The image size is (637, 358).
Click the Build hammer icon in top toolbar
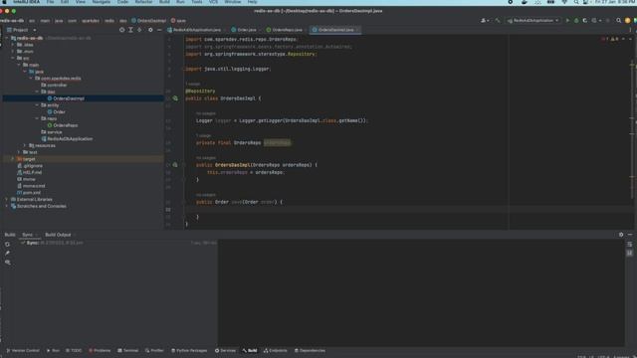[x=498, y=20]
